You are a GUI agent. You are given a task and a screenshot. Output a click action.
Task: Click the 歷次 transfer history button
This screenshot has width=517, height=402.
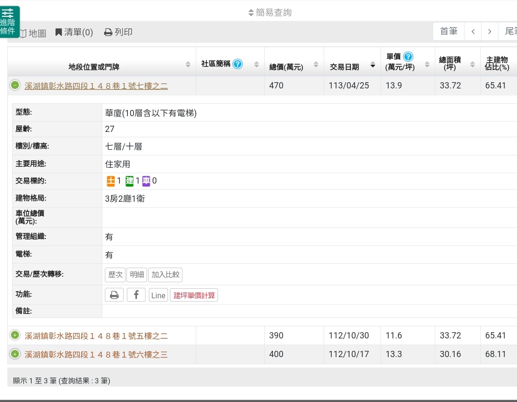115,275
